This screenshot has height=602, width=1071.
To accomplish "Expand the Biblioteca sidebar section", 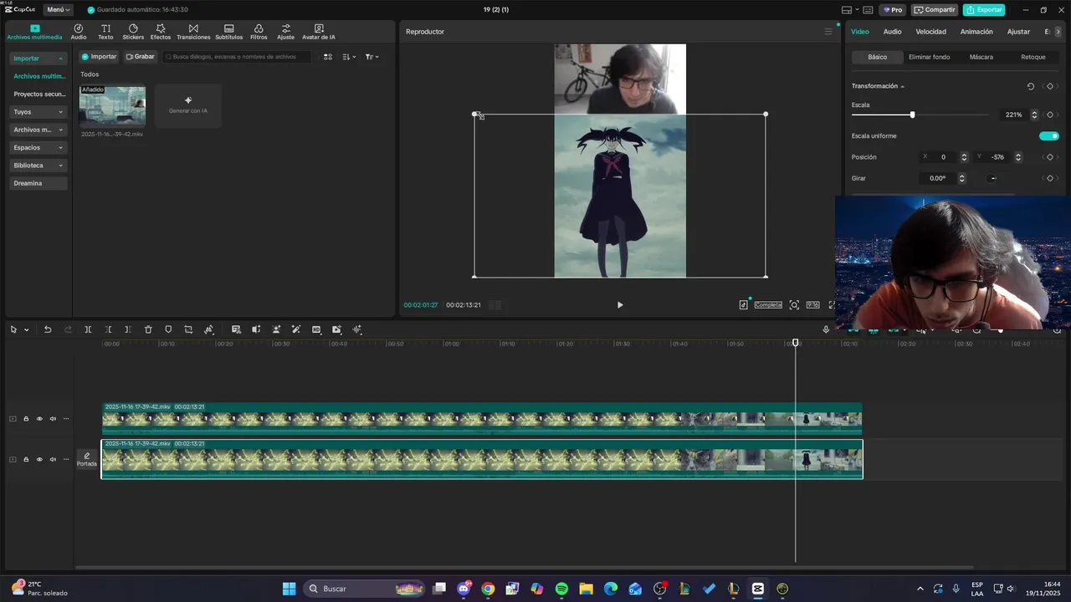I will 38,166.
